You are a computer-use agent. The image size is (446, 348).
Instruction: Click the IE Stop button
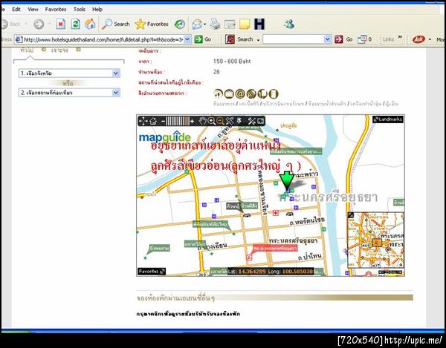61,24
